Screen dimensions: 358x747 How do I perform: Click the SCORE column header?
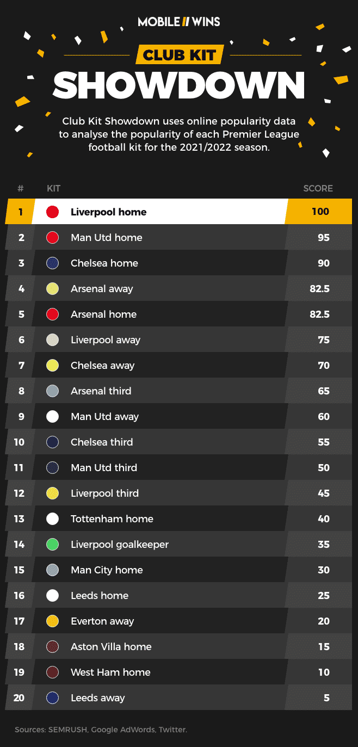coord(318,189)
